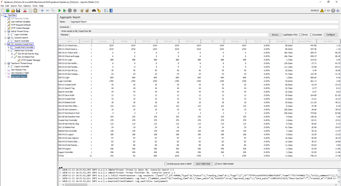341x186 pixels.
Task: Expand the Search Controller node
Action: pos(9,41)
